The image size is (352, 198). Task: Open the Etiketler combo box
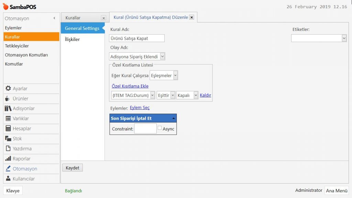tap(344, 38)
